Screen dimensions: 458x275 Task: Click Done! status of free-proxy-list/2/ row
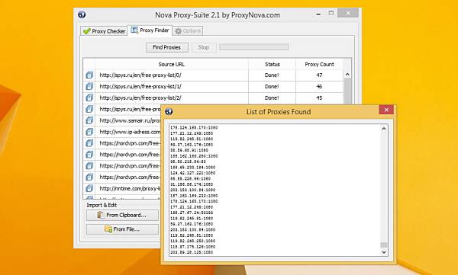272,98
